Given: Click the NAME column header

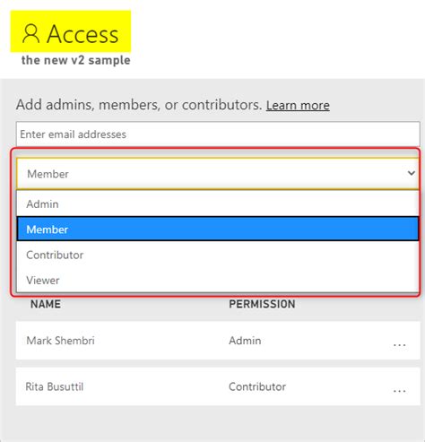Looking at the screenshot, I should (46, 304).
